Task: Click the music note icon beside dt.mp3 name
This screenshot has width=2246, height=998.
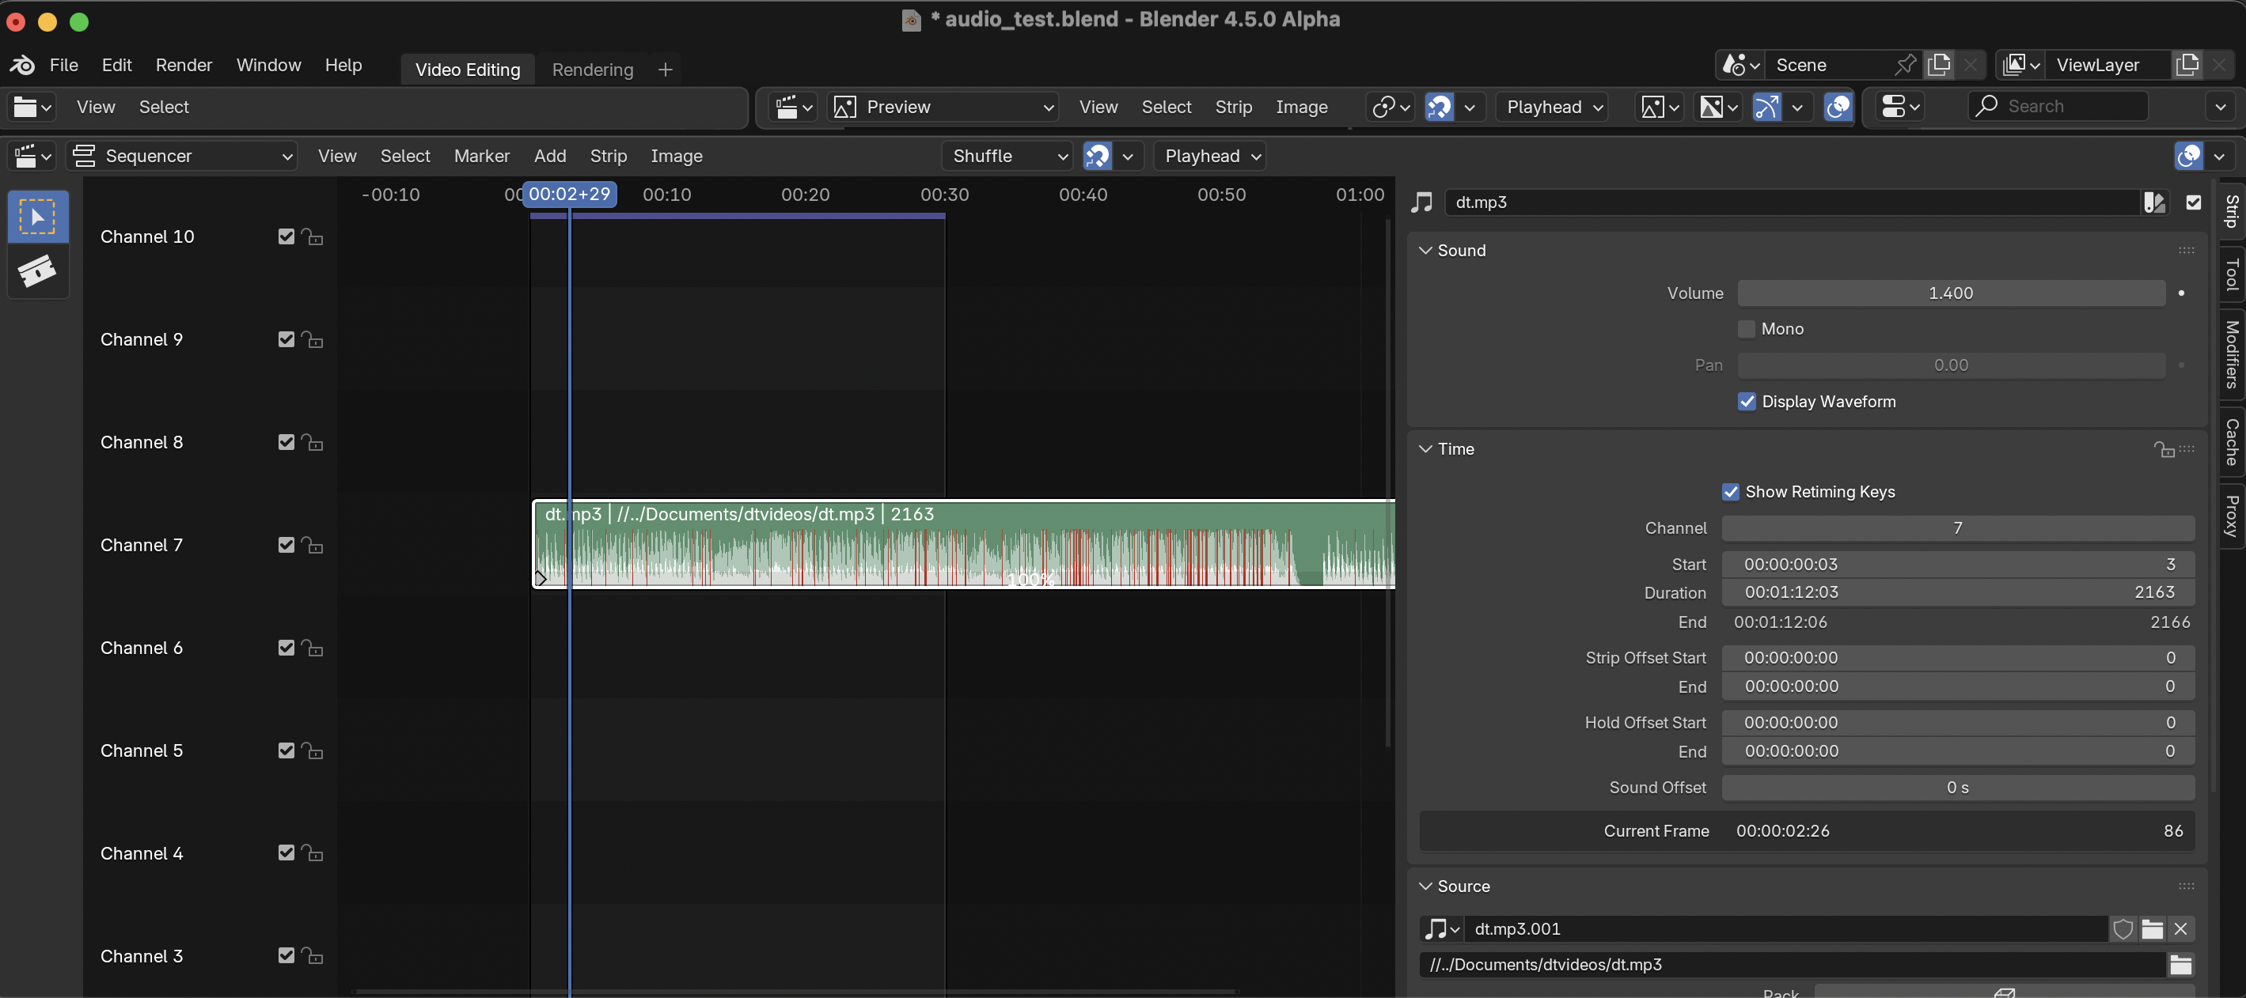Action: [x=1421, y=202]
